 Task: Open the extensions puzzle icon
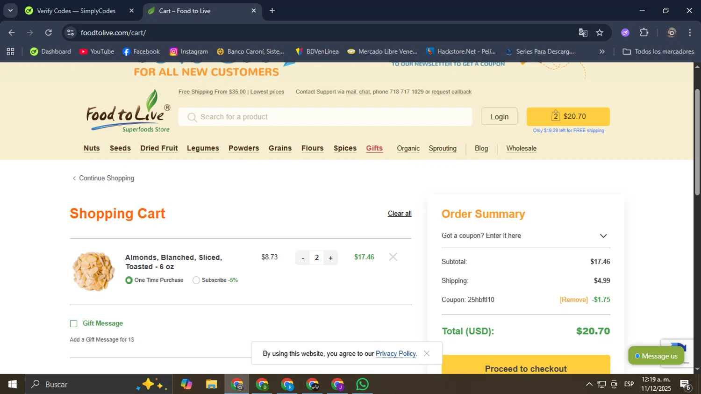[x=644, y=33]
